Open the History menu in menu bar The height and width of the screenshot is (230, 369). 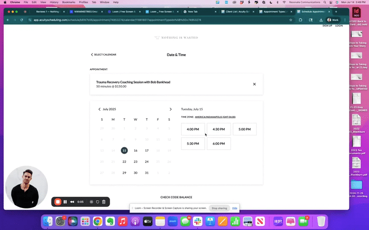54,2
